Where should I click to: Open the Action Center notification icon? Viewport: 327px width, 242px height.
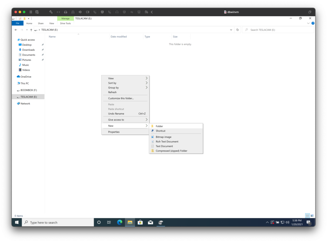[x=308, y=222]
